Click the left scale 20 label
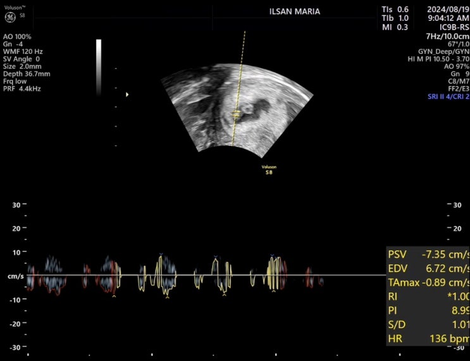This screenshot has height=361, width=470. click(16, 229)
